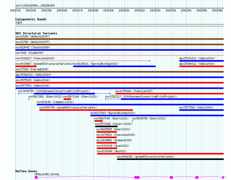This screenshot has height=180, width=231.
Task: Click nsv5974346 (Almarri2020) black bar
Action: [106, 126]
